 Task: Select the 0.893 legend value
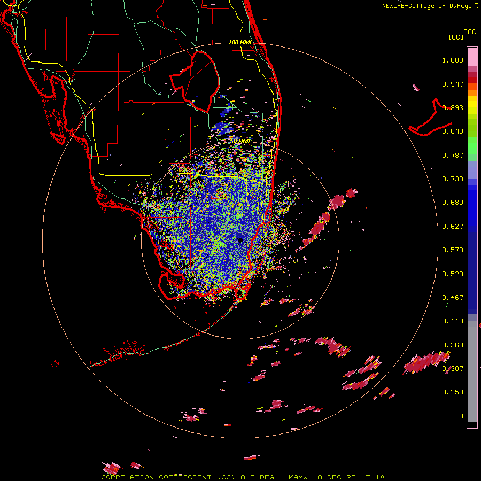(x=453, y=107)
